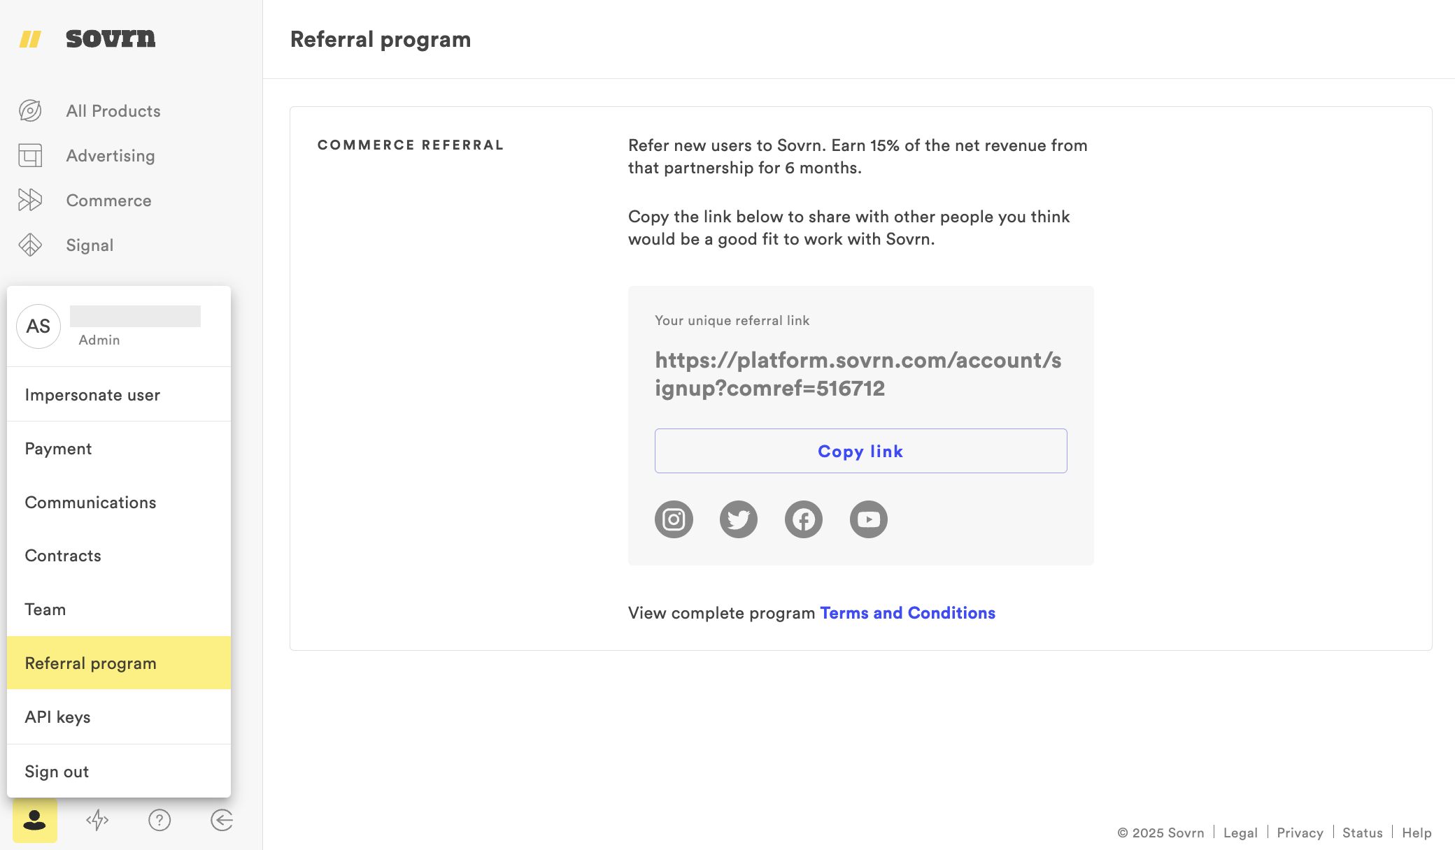Collapse sidebar using the left arrow icon
Viewport: 1455px width, 850px height.
click(222, 820)
